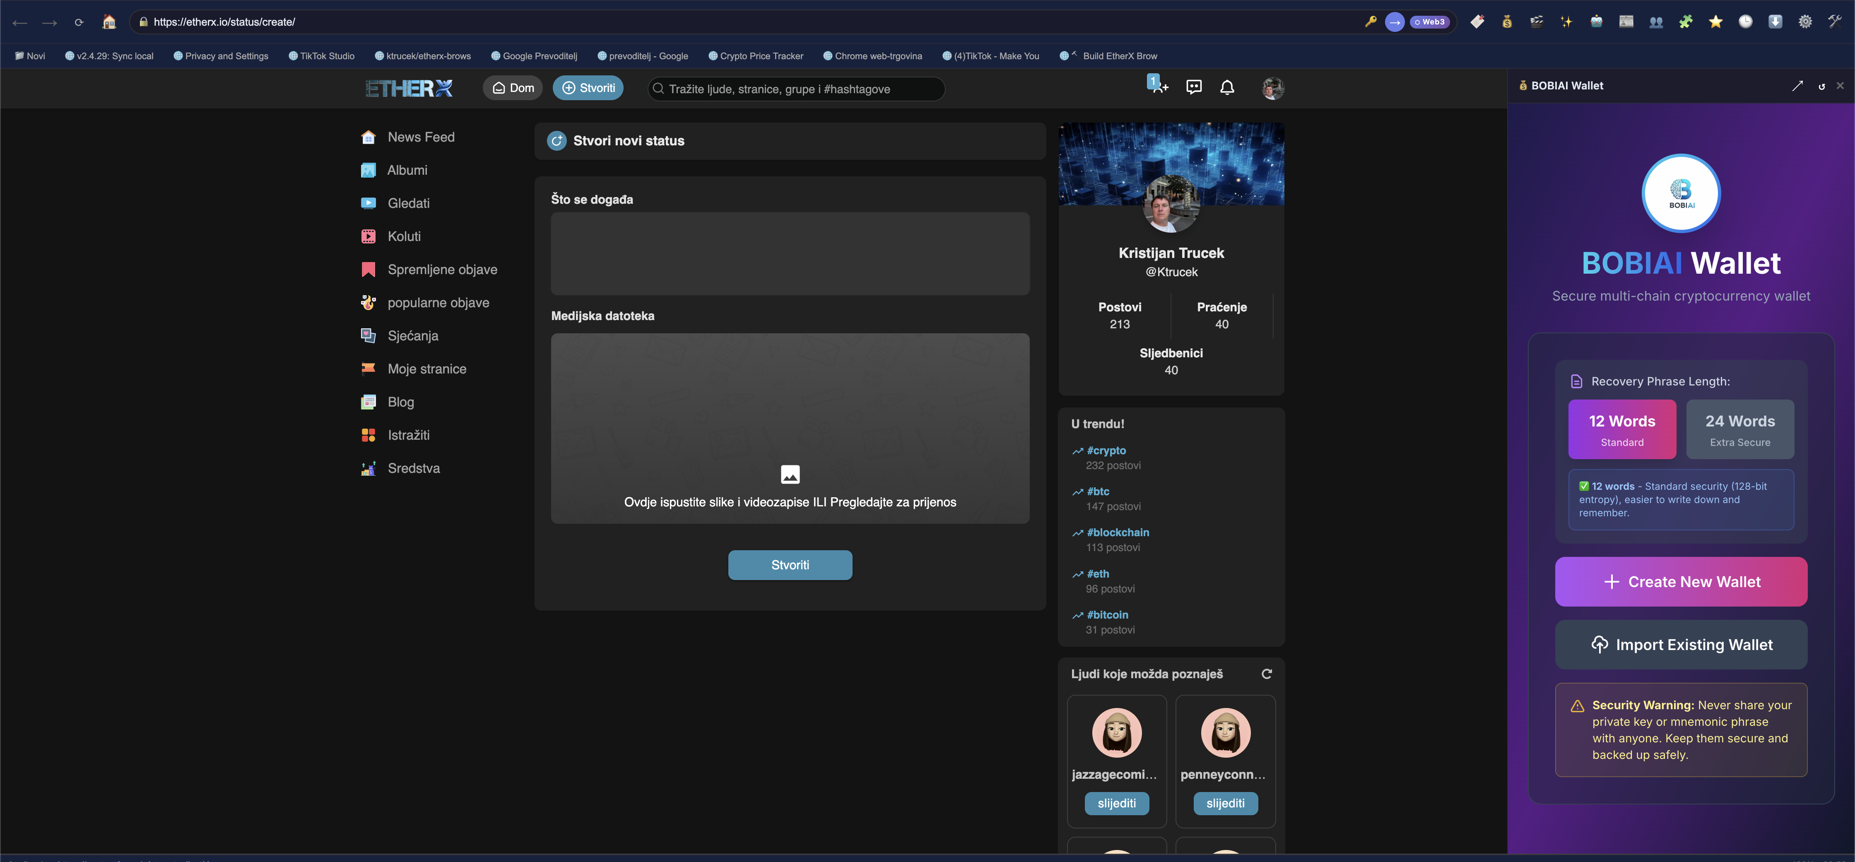
Task: Open the chat messages icon
Action: coord(1194,87)
